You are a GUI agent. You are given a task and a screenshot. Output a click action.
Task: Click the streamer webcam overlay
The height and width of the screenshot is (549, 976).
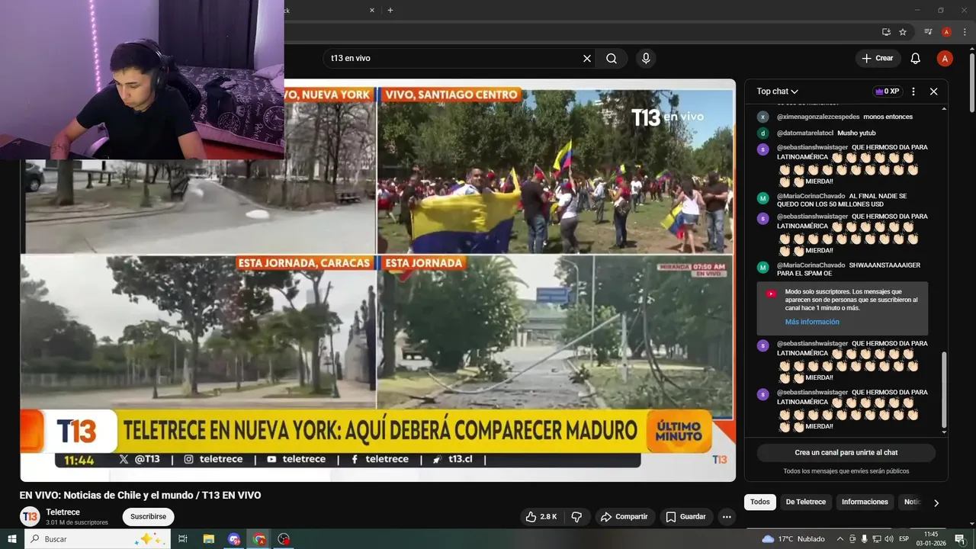(x=142, y=79)
